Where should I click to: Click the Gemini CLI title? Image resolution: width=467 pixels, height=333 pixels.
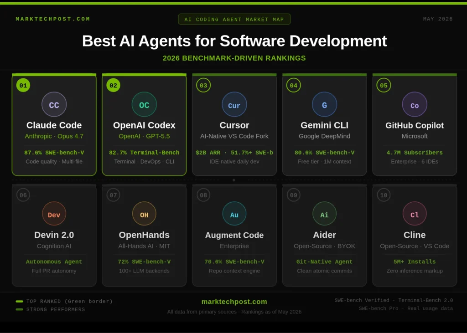pyautogui.click(x=324, y=125)
